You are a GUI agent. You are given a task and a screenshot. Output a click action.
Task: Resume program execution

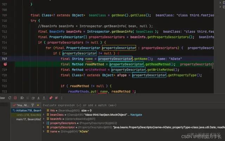[22, 98]
